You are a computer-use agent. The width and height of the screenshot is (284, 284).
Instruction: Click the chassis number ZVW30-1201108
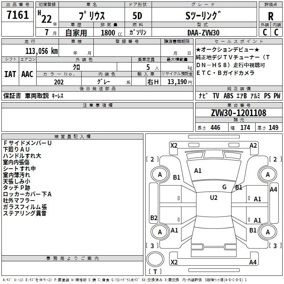(239, 113)
